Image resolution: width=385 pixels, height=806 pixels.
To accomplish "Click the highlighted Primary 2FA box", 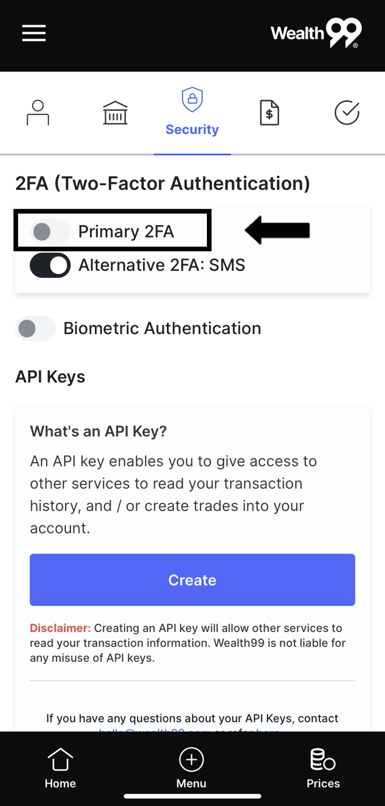I will click(x=112, y=231).
